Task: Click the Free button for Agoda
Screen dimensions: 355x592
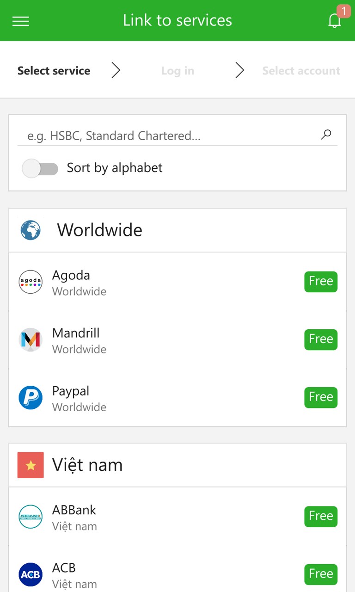Action: coord(321,282)
